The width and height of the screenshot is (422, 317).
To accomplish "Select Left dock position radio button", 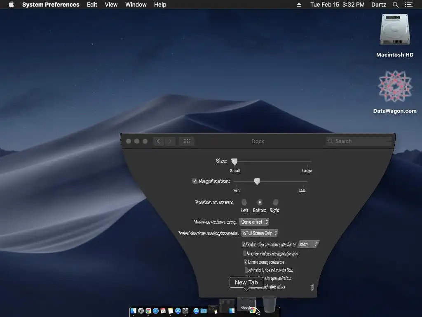I will pyautogui.click(x=244, y=202).
